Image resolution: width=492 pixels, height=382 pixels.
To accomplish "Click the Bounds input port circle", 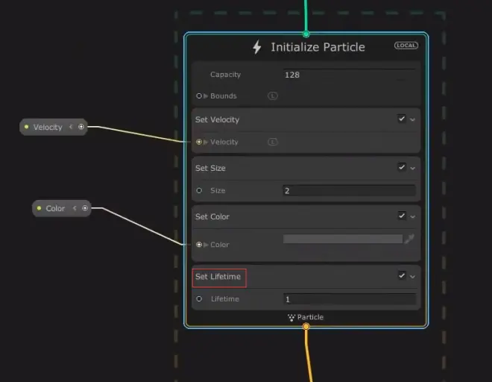I will (199, 95).
